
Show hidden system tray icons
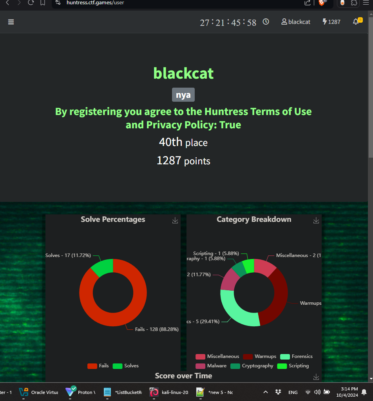(266, 392)
